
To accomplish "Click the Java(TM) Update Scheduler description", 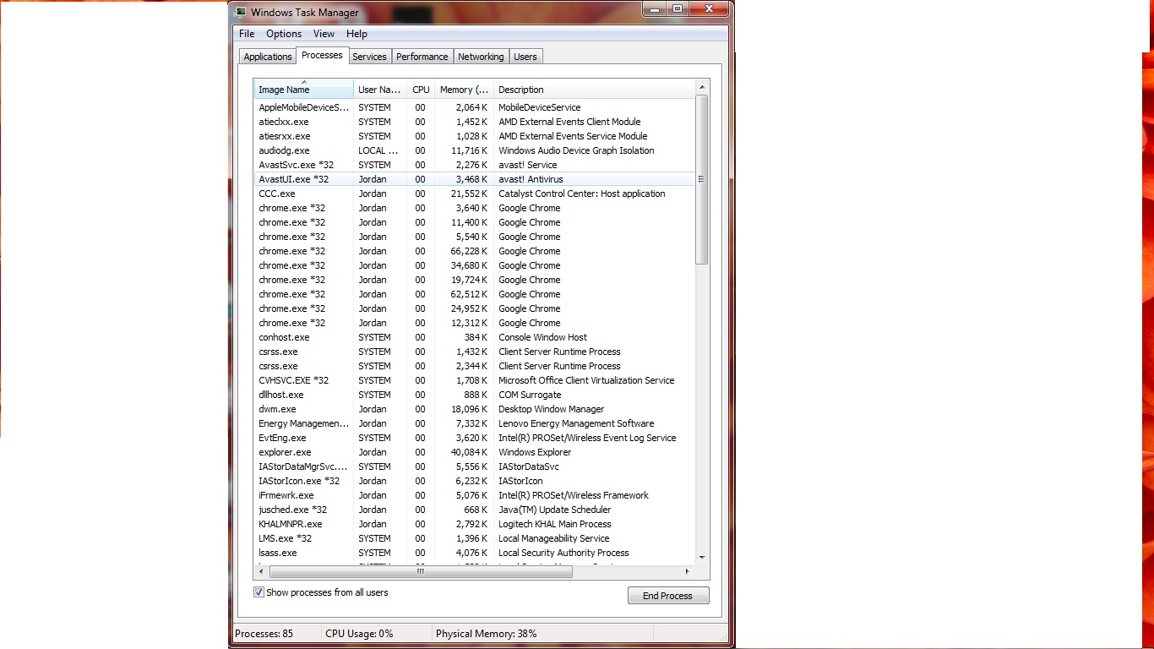I will click(x=555, y=510).
